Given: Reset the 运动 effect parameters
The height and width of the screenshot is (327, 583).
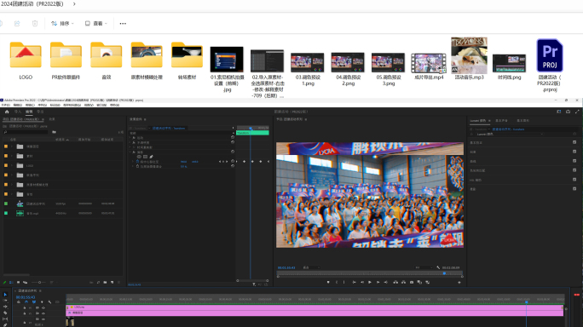Looking at the screenshot, I should click(233, 137).
